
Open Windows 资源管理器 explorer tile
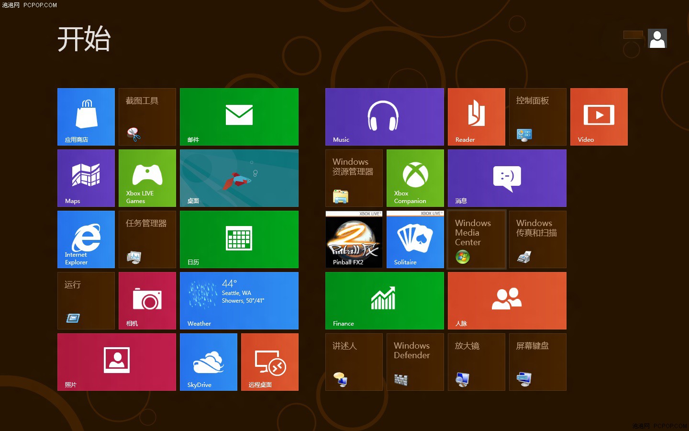tap(354, 178)
